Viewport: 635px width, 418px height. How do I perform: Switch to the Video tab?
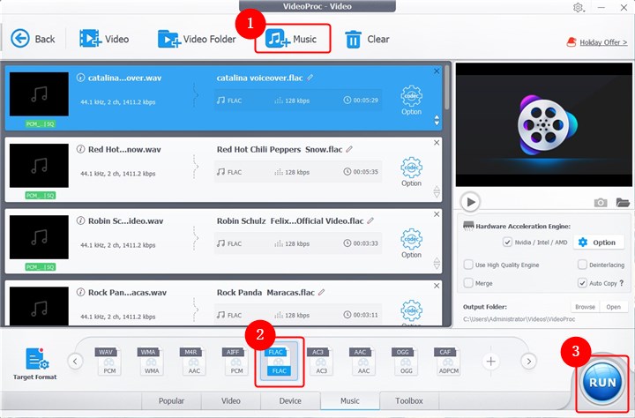230,400
